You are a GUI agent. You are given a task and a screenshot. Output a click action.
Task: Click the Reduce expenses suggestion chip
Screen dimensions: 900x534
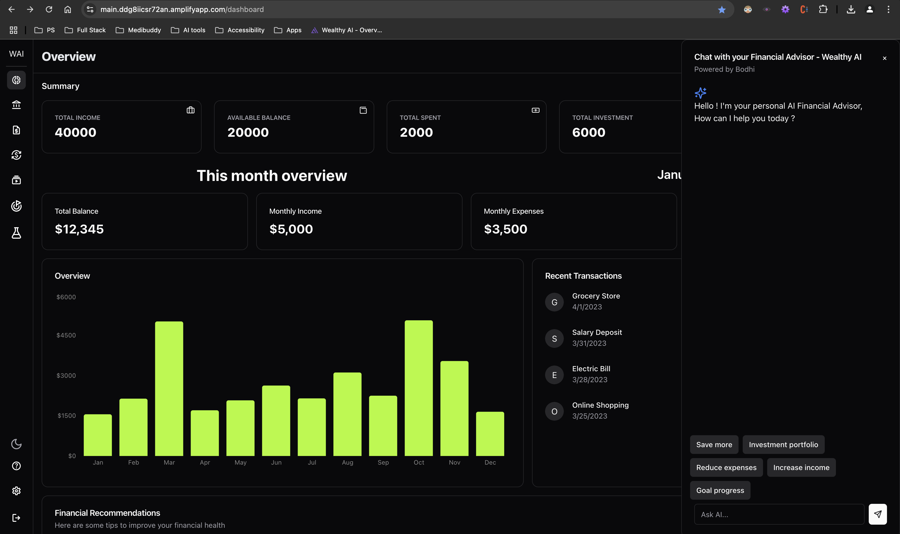click(726, 467)
